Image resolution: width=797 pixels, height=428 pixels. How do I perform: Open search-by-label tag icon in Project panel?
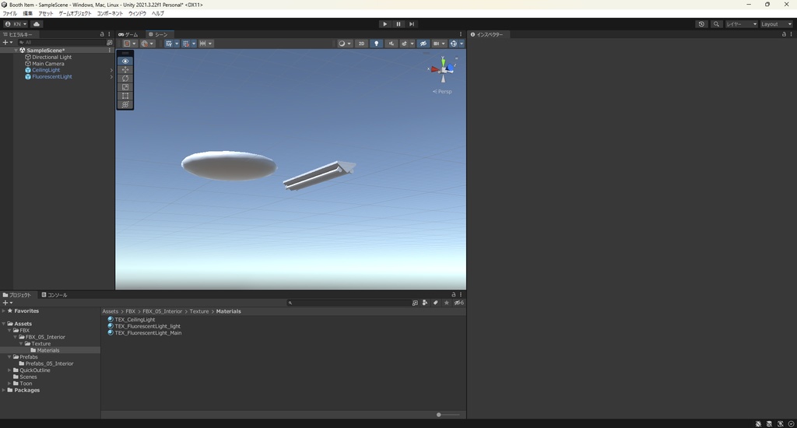pyautogui.click(x=436, y=303)
